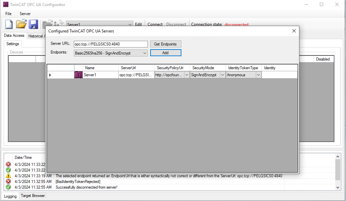The image size is (346, 201).
Task: Click the Server1 row's purple server icon
Action: click(78, 75)
